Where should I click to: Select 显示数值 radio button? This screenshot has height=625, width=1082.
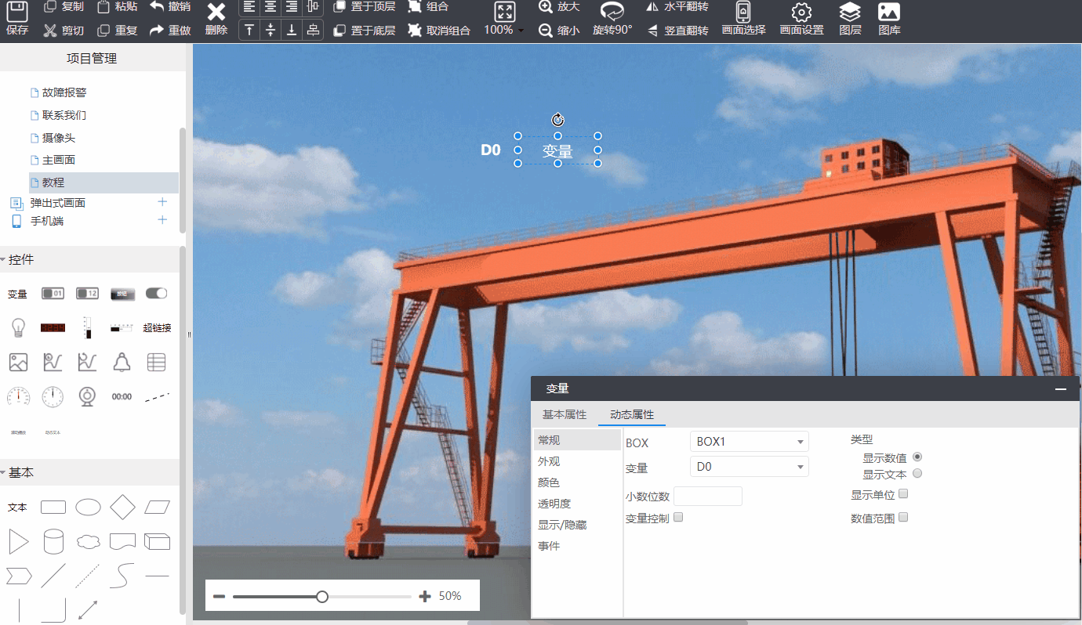[917, 457]
